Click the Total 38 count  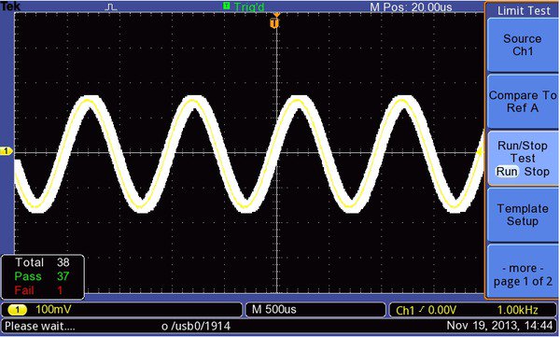[x=42, y=262]
